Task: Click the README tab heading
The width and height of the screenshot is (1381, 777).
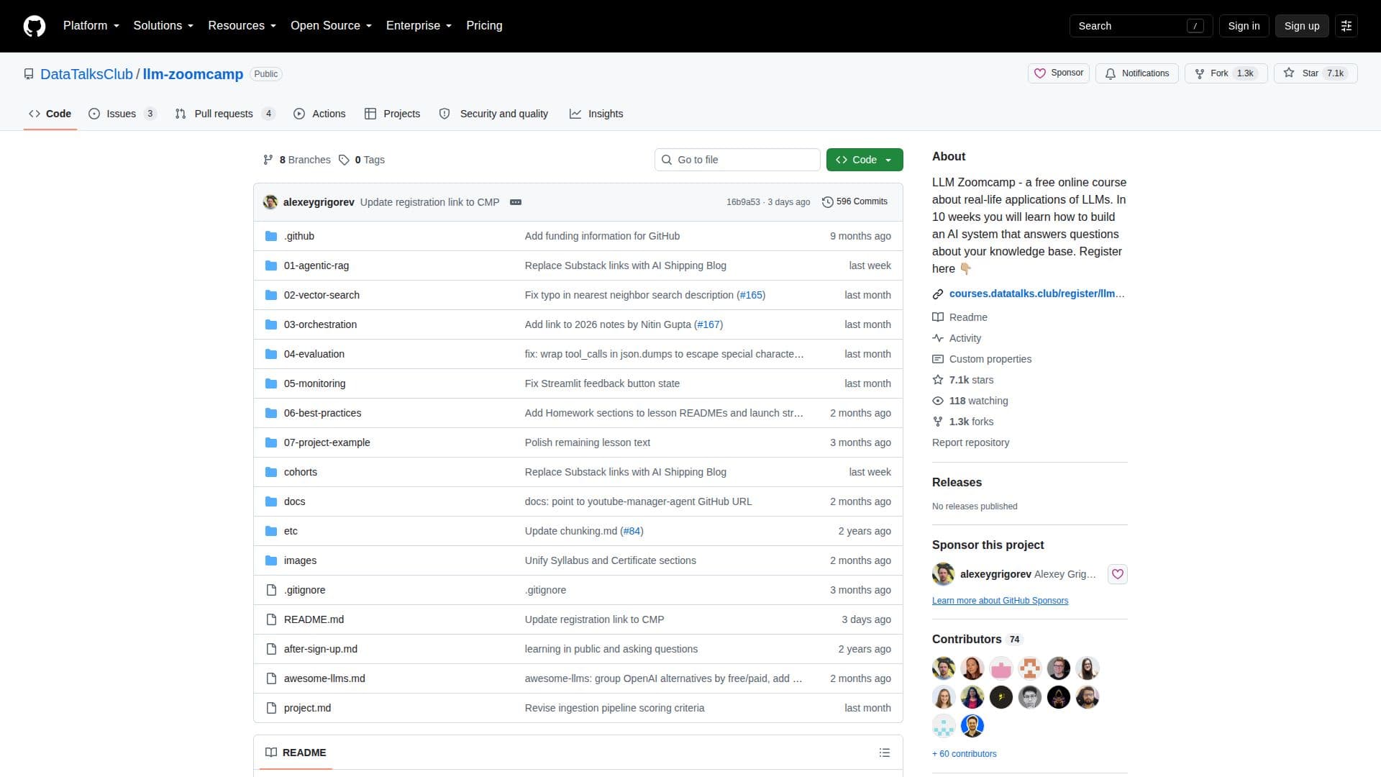Action: tap(296, 753)
